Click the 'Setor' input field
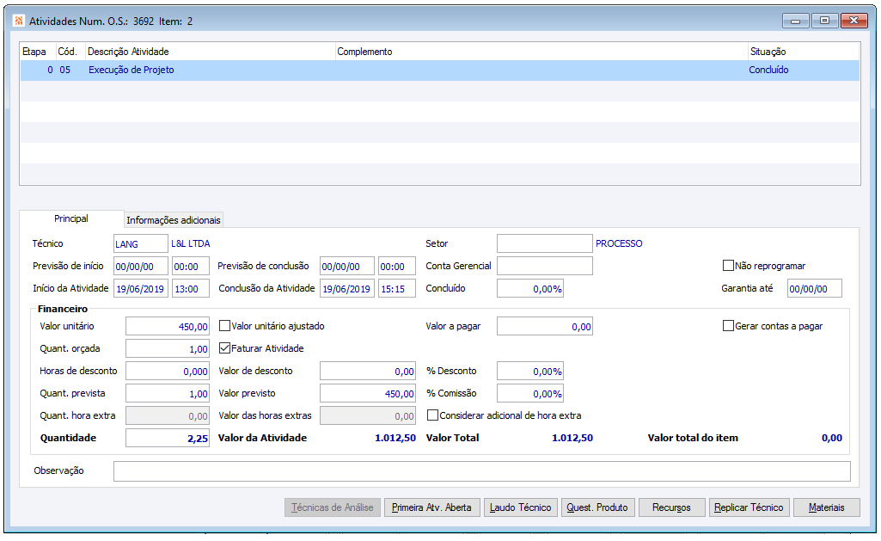This screenshot has width=881, height=541. 544,243
